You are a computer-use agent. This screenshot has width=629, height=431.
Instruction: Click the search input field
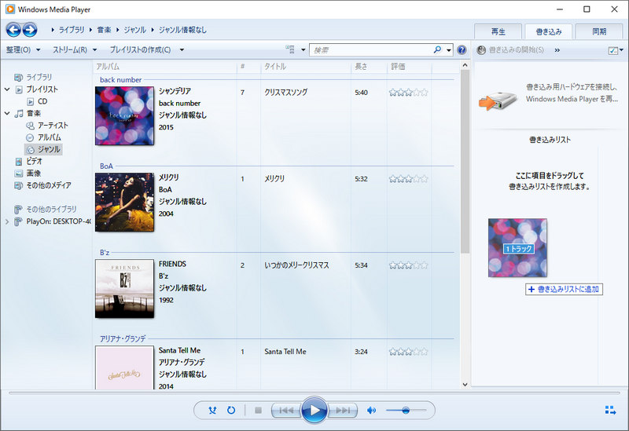(x=371, y=50)
